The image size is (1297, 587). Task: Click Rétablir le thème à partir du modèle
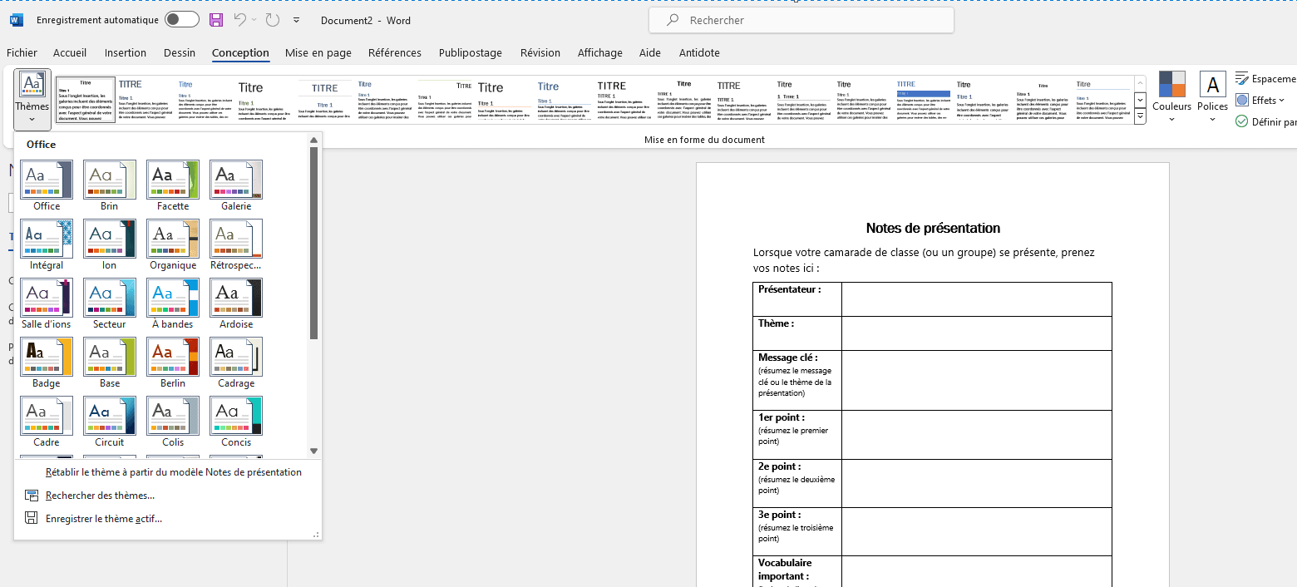(x=173, y=472)
